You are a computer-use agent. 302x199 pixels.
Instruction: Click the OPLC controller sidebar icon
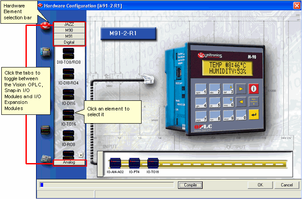pos(45,52)
